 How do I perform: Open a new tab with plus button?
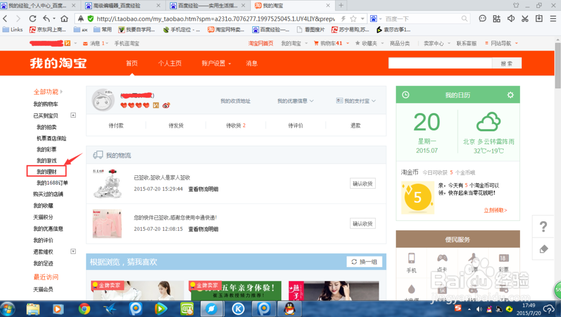(341, 6)
